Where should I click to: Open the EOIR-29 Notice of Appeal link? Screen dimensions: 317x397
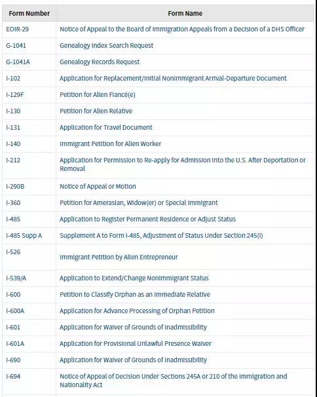[182, 29]
